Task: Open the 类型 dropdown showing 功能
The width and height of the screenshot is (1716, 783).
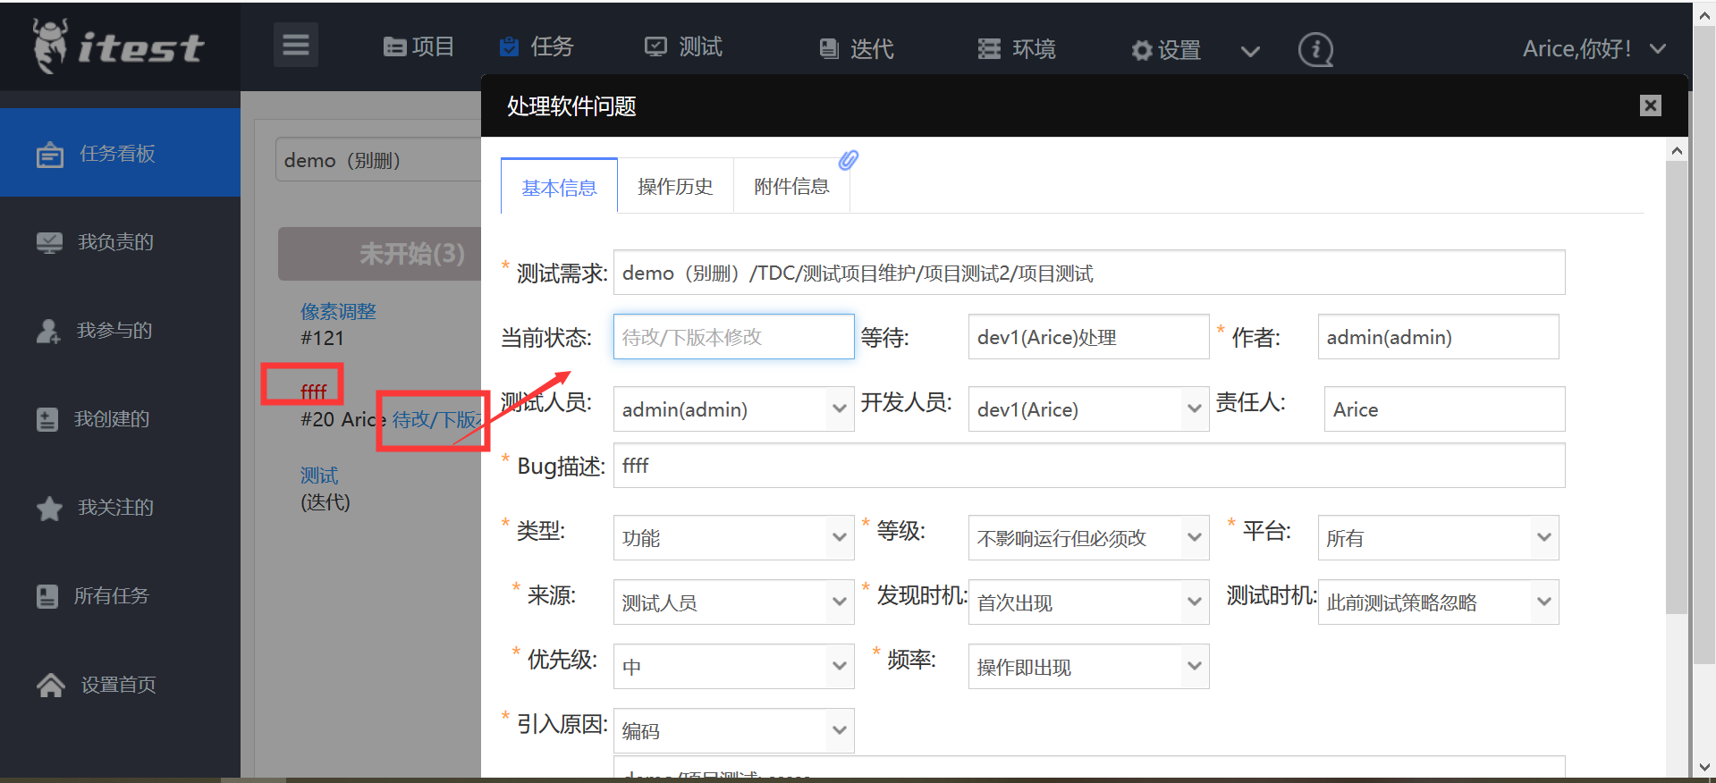Action: (x=734, y=538)
